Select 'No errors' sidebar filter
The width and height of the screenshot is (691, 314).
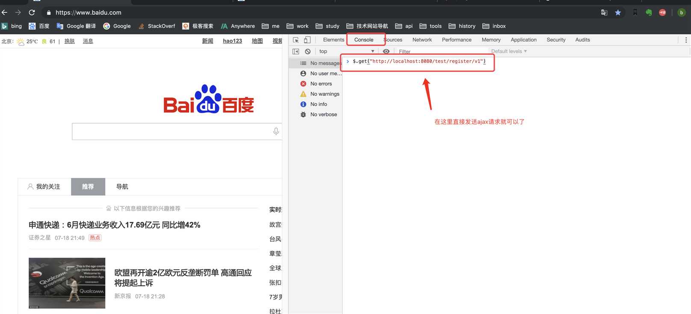click(x=316, y=84)
